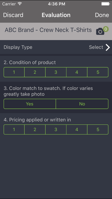Tap the ABC Brand - Crew Neck T-Shirts header
This screenshot has width=112, height=199.
point(48,30)
